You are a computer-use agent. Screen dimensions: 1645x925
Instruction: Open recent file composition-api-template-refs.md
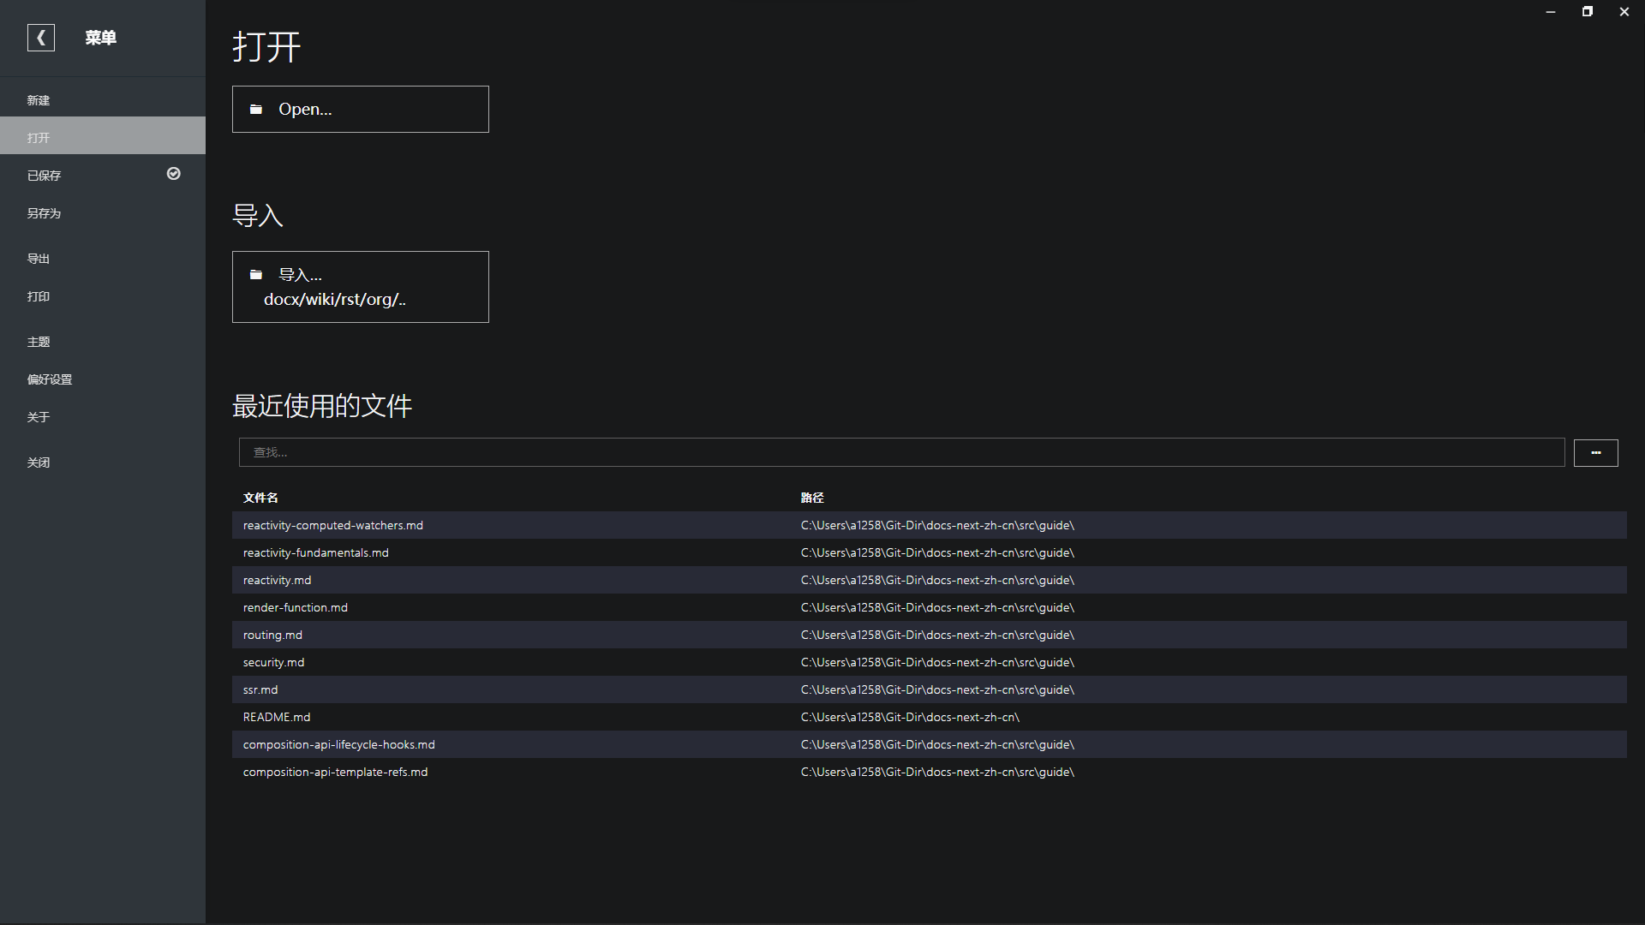[335, 772]
